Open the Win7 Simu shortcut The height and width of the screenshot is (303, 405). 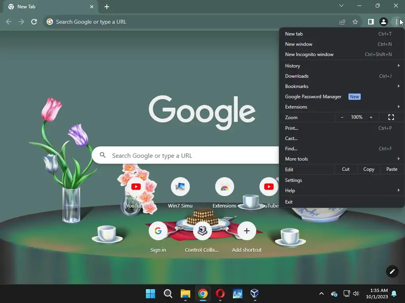[180, 187]
